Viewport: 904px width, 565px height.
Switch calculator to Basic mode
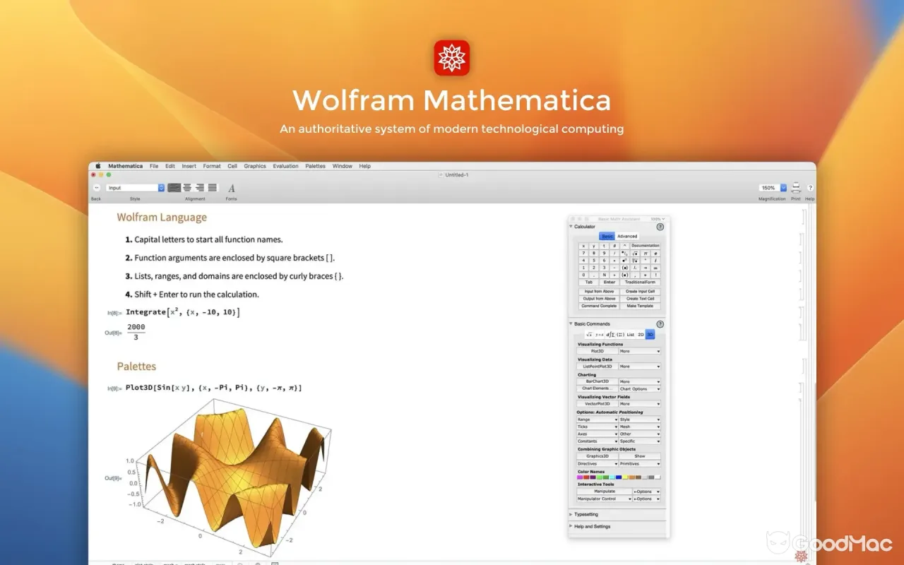click(607, 236)
